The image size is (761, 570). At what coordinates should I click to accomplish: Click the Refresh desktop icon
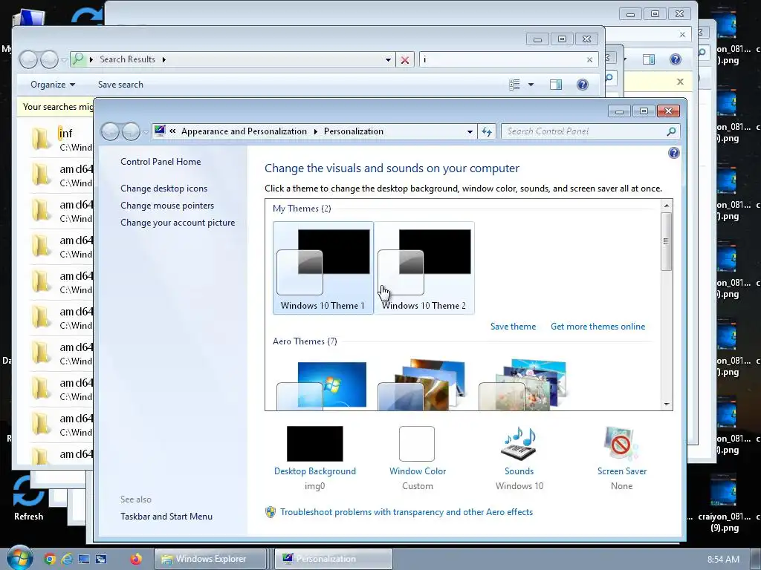(28, 498)
